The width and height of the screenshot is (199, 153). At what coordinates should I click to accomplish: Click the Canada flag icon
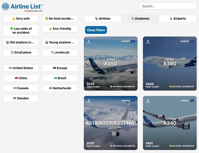click(x=15, y=88)
